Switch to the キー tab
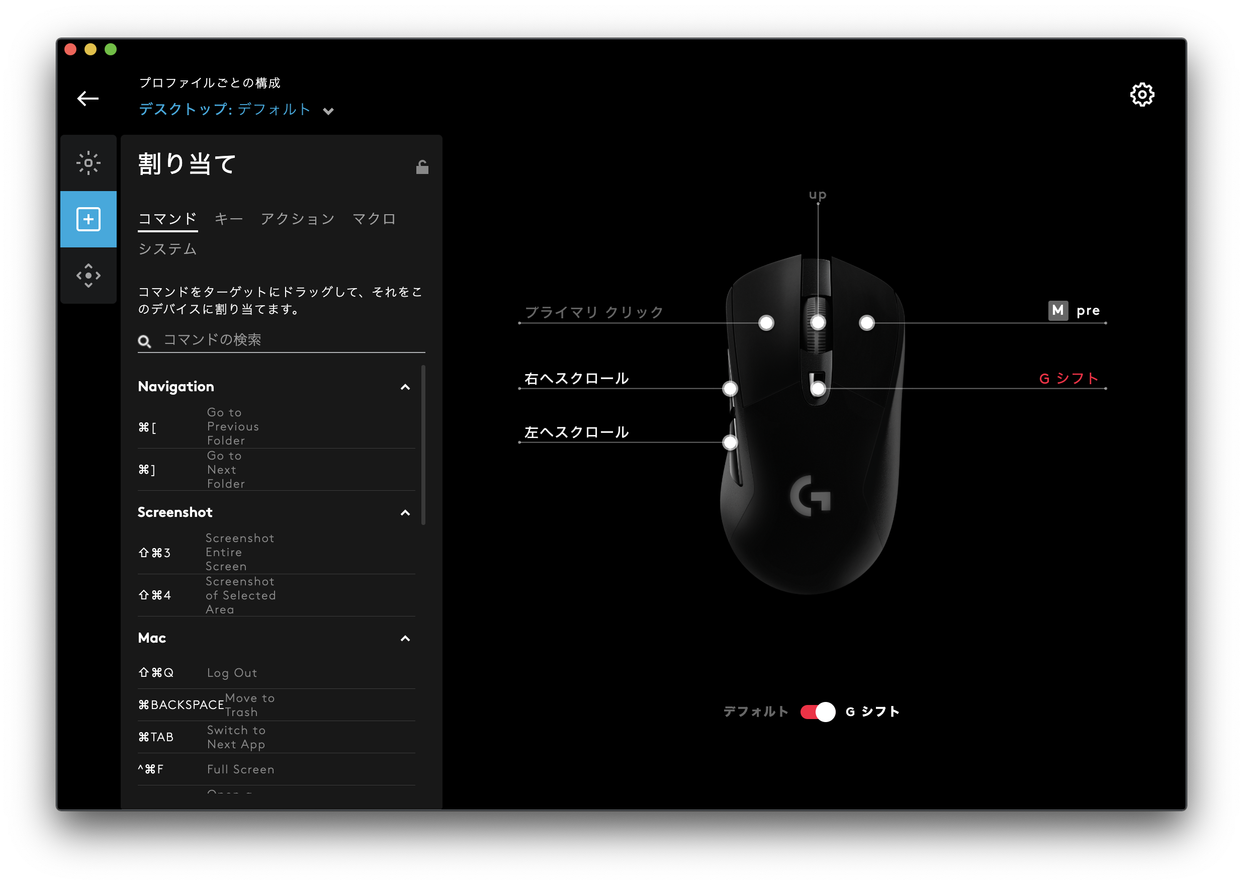Screen dimensions: 1243x885 [x=228, y=219]
